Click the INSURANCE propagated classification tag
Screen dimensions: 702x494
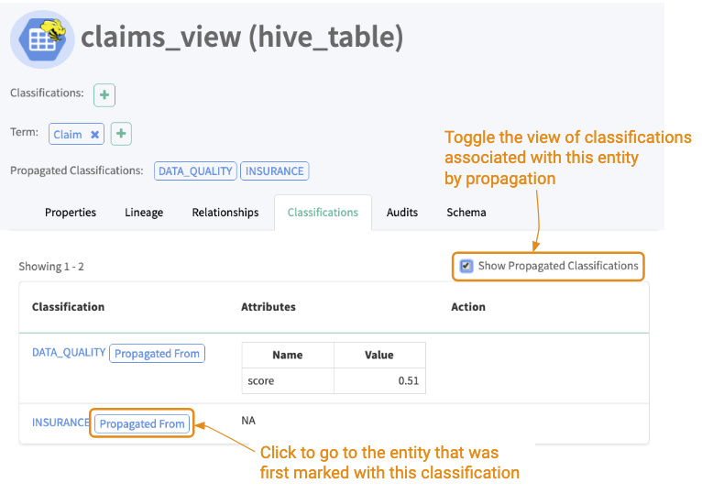point(275,170)
